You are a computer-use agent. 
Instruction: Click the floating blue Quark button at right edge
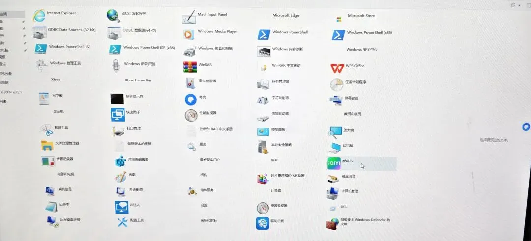(x=526, y=127)
